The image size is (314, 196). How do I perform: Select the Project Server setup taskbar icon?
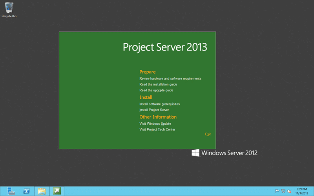tap(57, 191)
